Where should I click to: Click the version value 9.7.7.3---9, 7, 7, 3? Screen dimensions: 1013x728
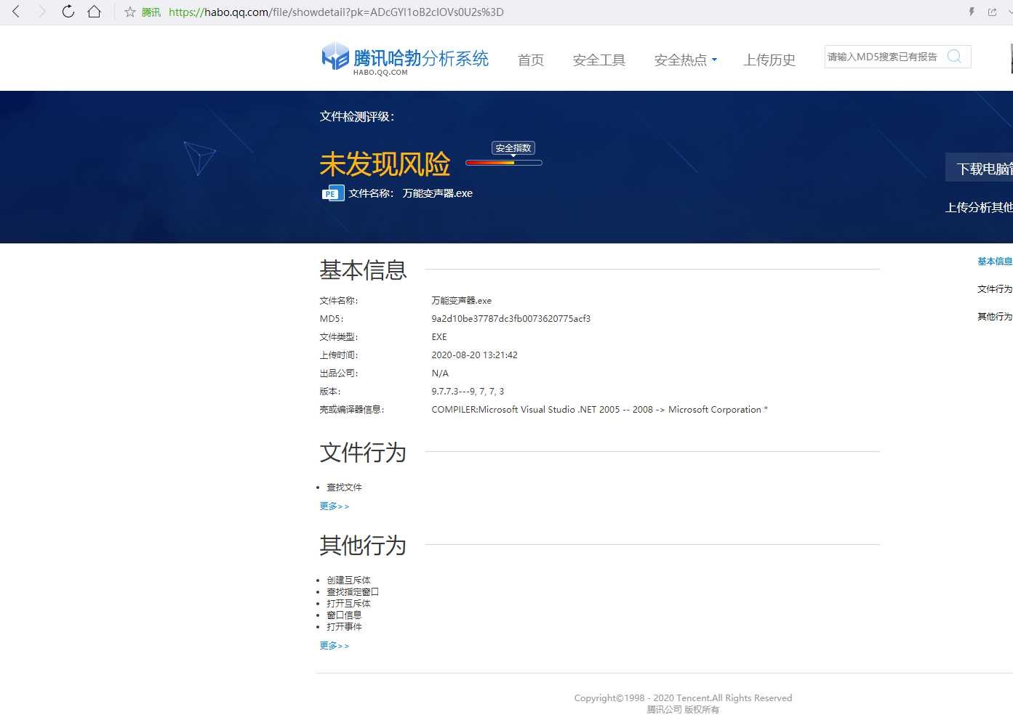pos(468,392)
